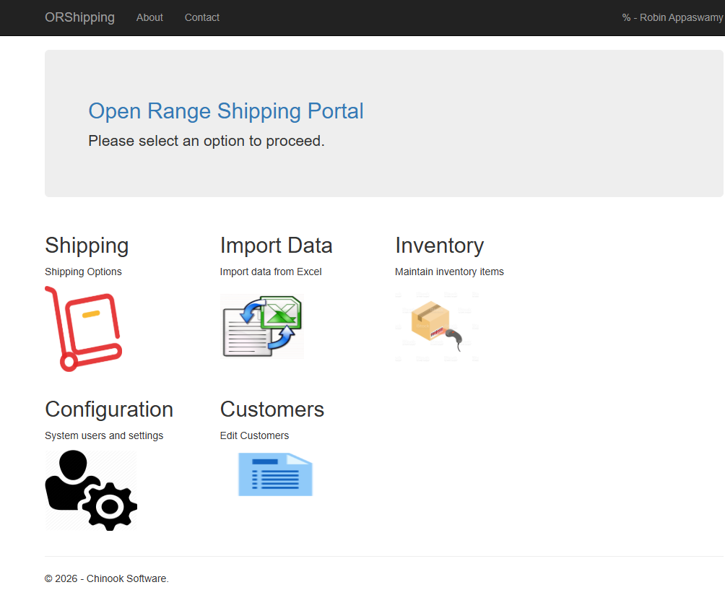
Task: Click 'Maintain inventory items' text
Action: point(449,272)
